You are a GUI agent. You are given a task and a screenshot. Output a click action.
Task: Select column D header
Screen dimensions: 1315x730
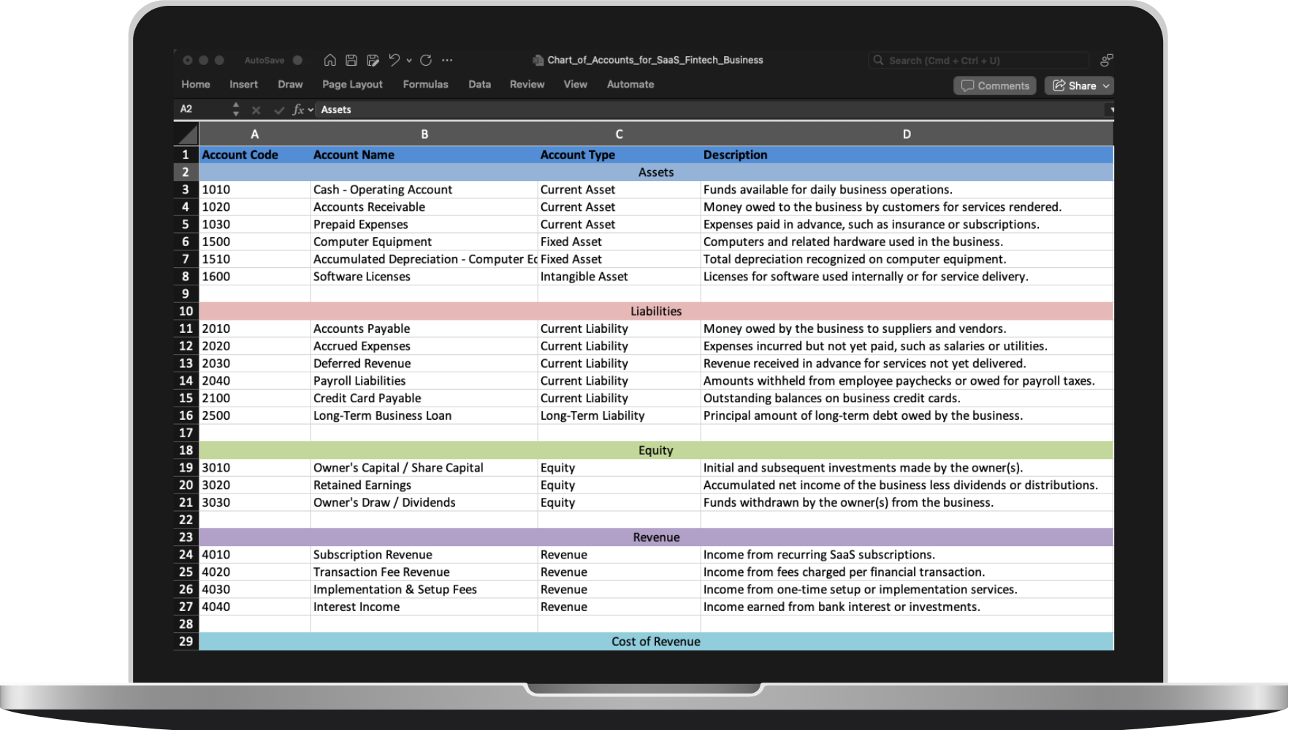pos(906,134)
